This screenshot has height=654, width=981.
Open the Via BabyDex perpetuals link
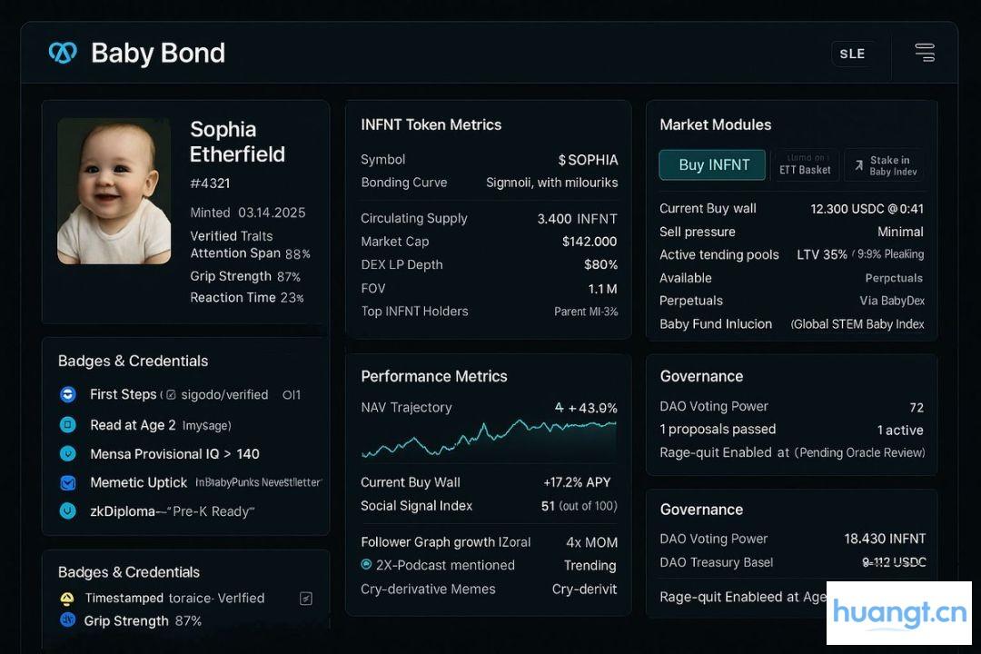click(x=890, y=301)
